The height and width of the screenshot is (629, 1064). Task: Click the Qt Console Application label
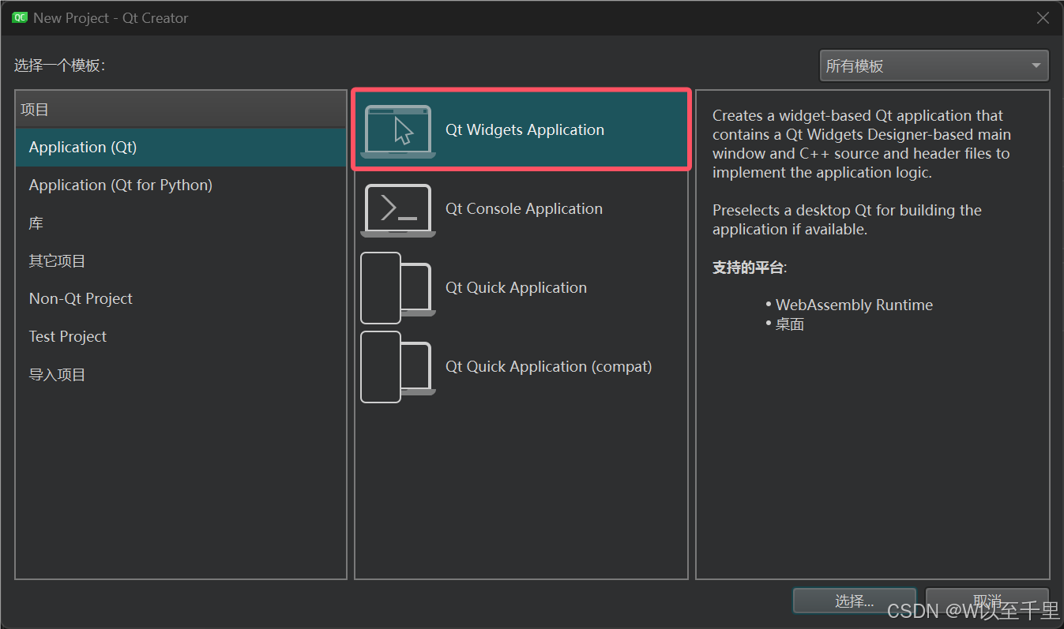point(524,209)
